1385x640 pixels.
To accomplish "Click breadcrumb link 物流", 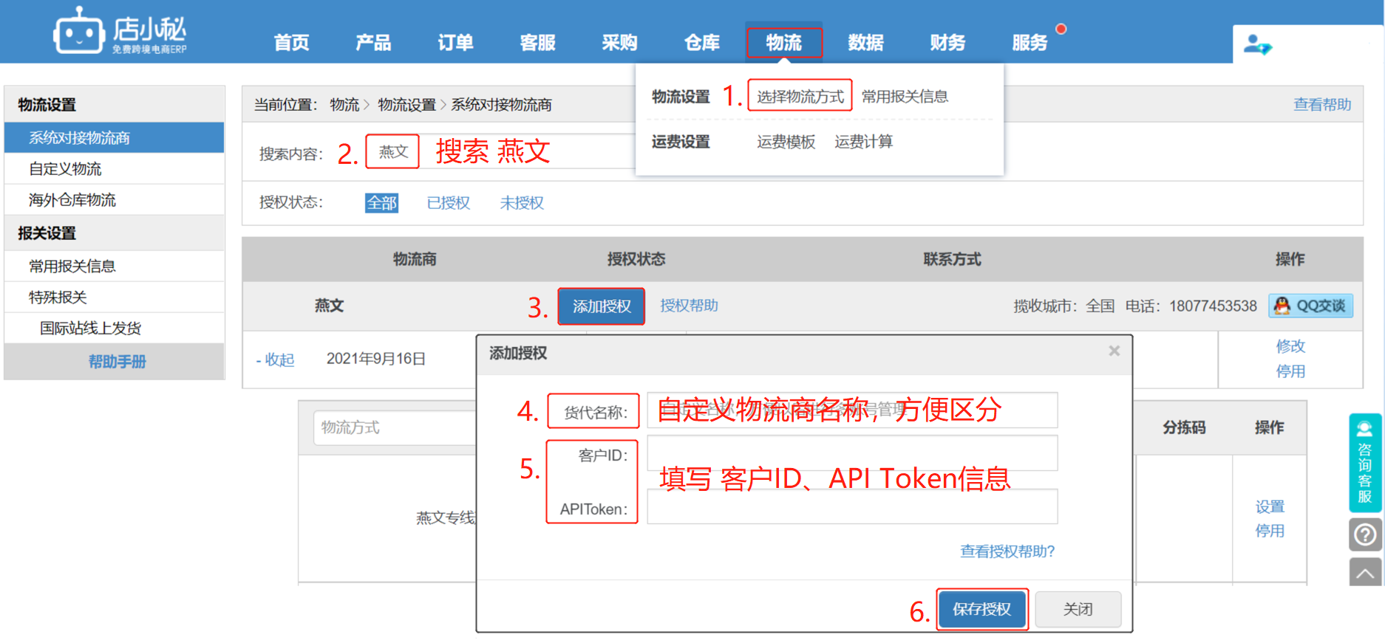I will (x=344, y=105).
